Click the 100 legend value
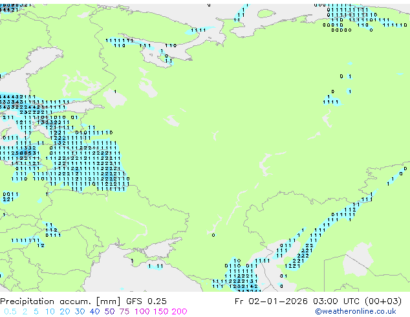This screenshot has height=317, width=410. tap(142, 312)
